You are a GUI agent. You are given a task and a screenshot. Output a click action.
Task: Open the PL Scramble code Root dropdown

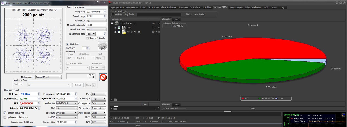click(91, 34)
